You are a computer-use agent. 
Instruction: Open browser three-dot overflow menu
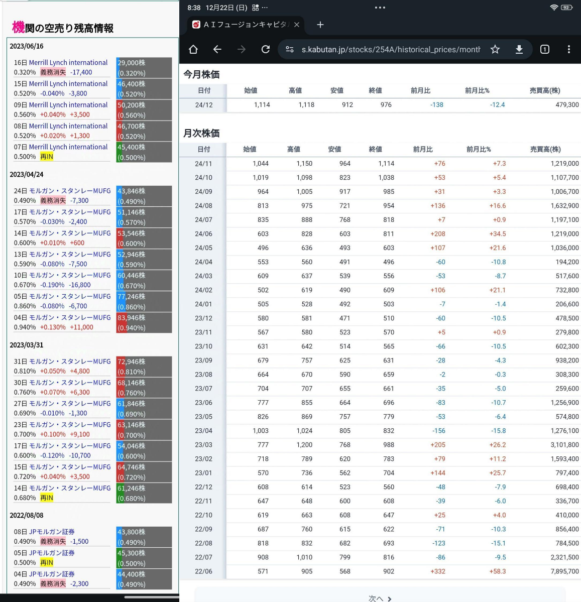pyautogui.click(x=568, y=49)
